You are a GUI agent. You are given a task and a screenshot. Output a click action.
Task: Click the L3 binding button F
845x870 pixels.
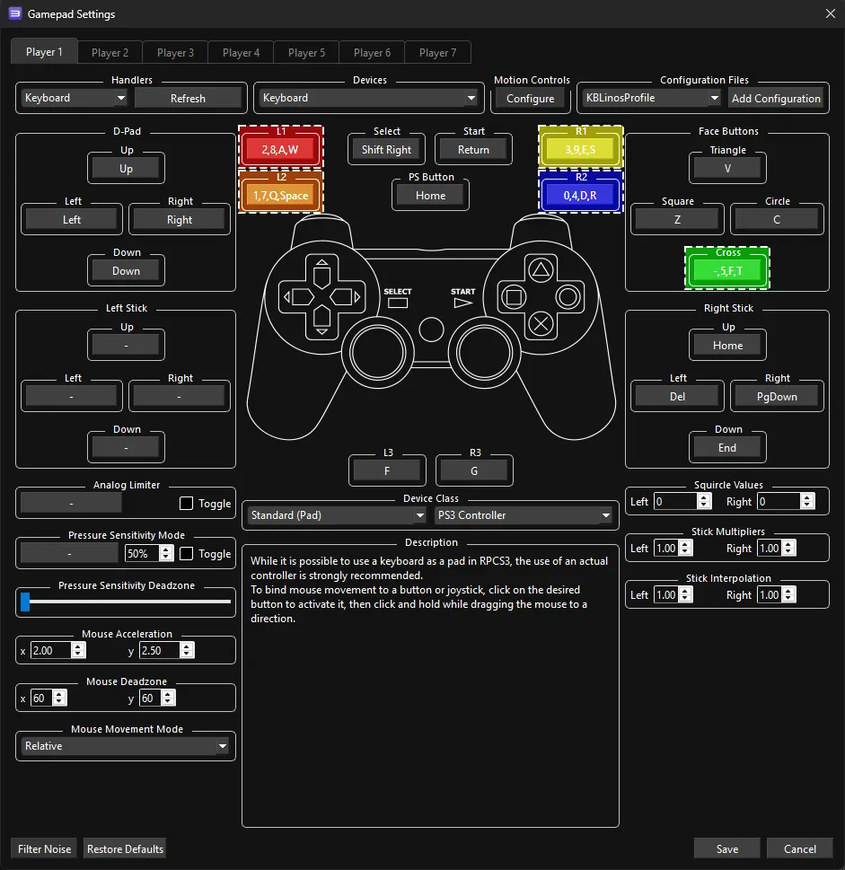click(x=387, y=470)
